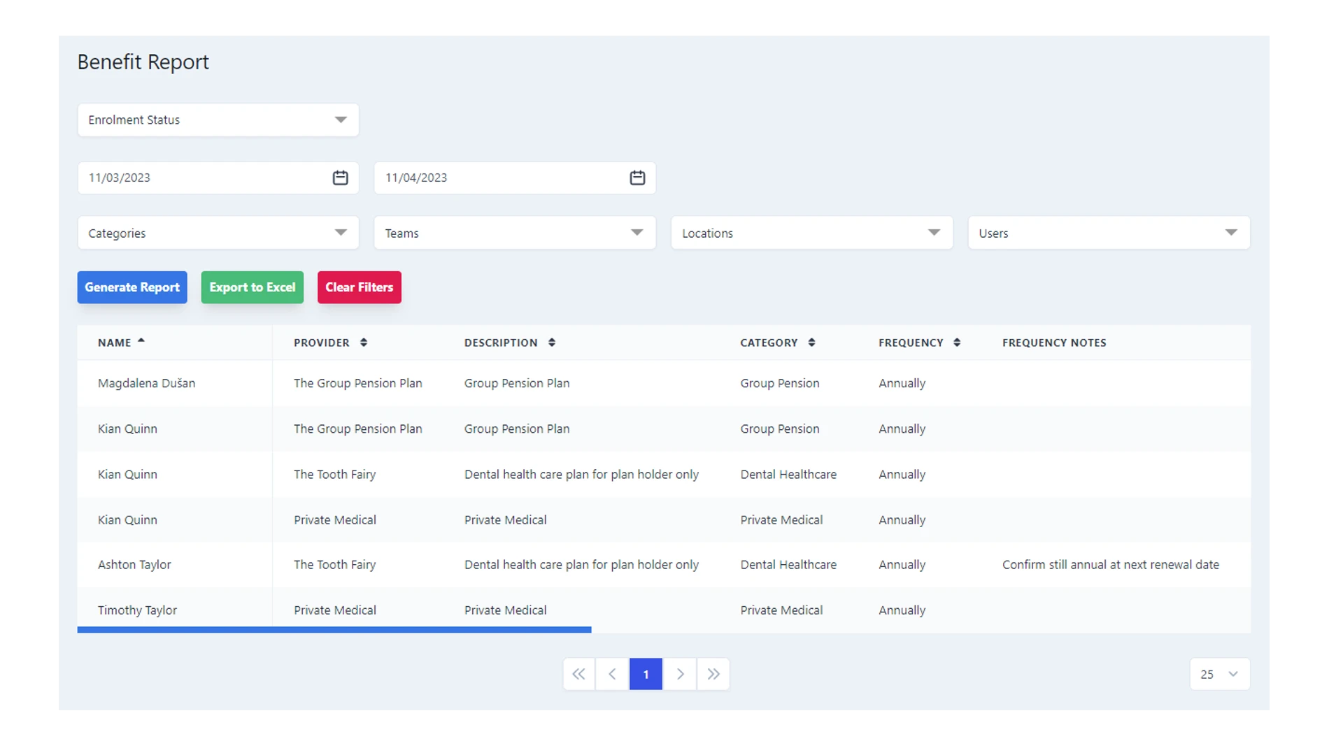Image resolution: width=1343 pixels, height=755 pixels.
Task: Sort table by Provider column arrows
Action: [x=364, y=343]
